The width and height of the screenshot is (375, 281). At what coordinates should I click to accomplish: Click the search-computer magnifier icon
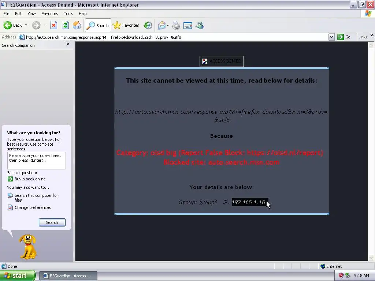point(10,195)
